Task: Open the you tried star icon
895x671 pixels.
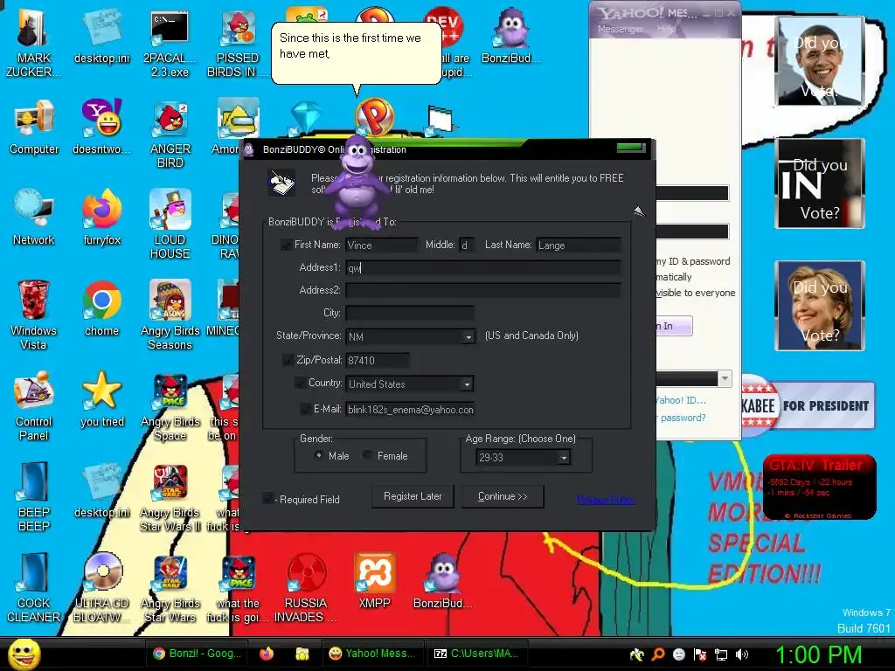Action: click(x=101, y=398)
